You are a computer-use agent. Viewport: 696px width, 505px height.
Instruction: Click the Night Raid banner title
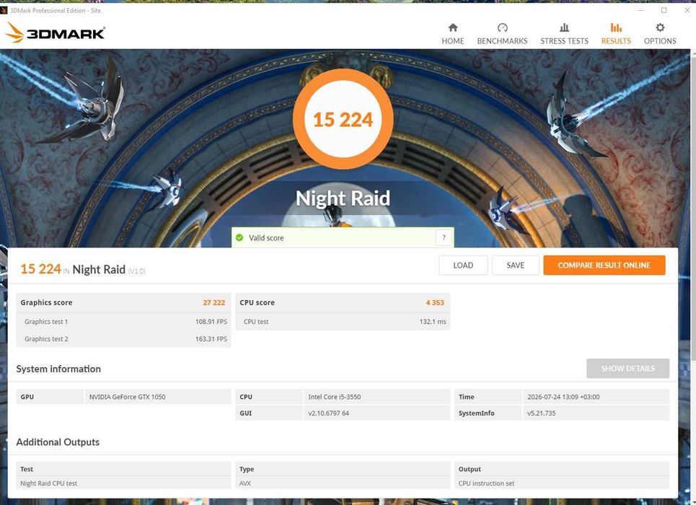343,198
